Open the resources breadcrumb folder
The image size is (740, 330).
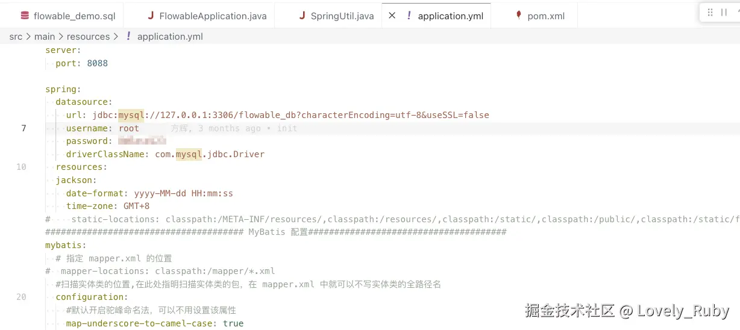click(x=88, y=37)
